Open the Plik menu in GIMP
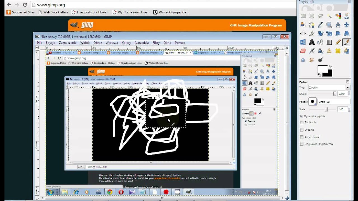 pos(39,43)
